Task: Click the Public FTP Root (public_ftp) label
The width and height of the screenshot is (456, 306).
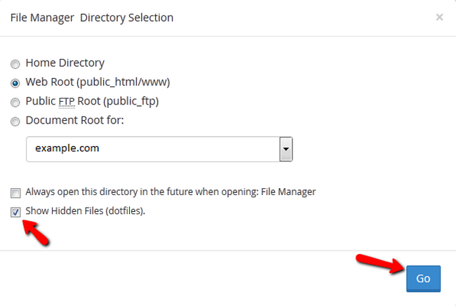Action: tap(92, 101)
